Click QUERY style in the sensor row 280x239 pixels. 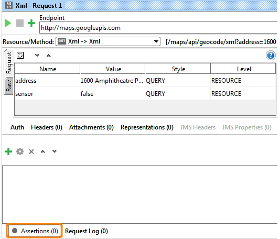coord(178,94)
